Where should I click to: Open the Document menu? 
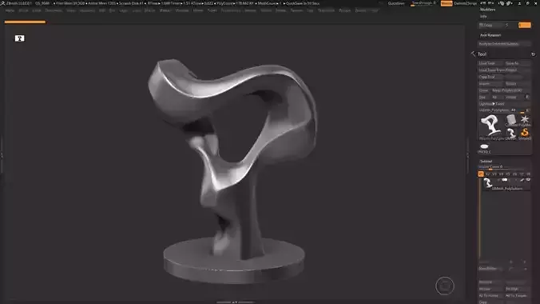[x=54, y=10]
